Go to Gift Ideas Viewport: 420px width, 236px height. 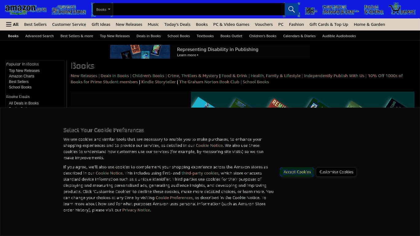coord(101,24)
